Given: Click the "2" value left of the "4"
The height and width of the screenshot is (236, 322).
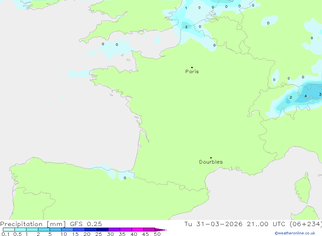Looking at the screenshot, I should point(291,97).
